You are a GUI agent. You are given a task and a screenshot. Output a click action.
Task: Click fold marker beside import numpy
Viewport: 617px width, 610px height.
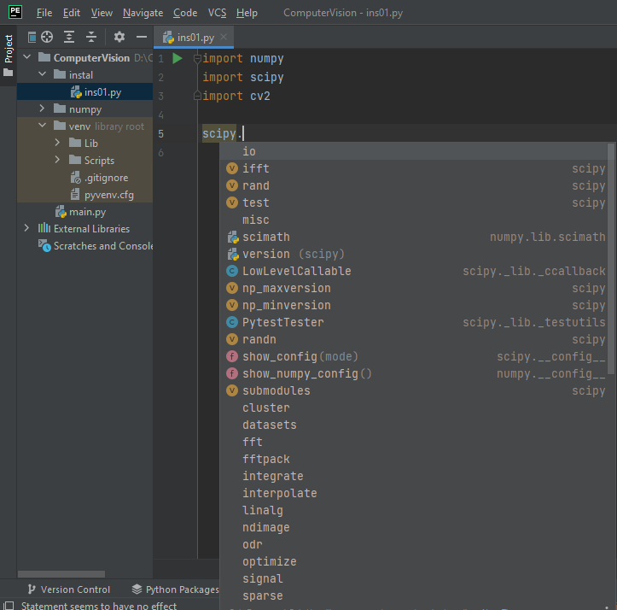197,59
